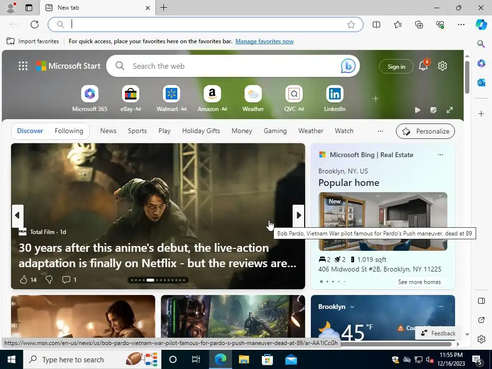This screenshot has height=369, width=492.
Task: Open the Gaming feed tab
Action: [x=275, y=131]
